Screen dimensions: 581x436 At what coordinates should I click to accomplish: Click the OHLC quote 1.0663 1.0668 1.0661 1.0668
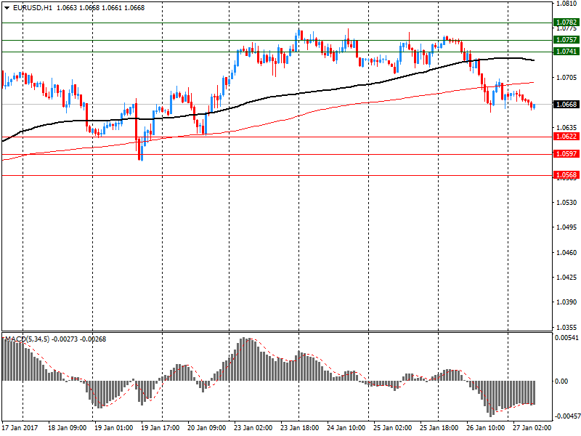click(x=100, y=8)
